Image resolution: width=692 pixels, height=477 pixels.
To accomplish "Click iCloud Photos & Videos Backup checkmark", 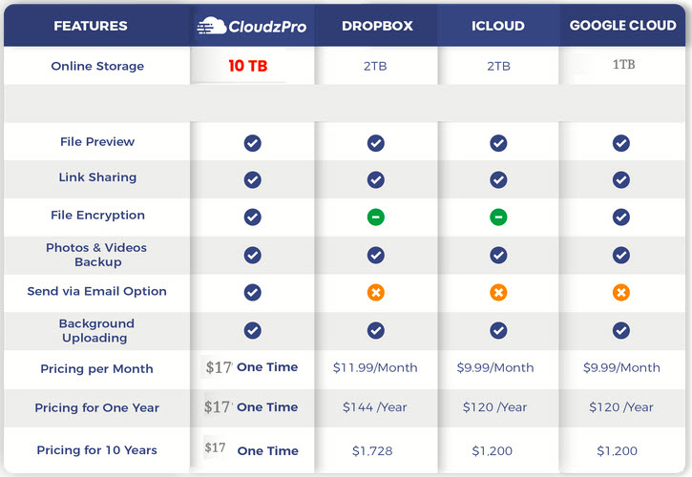I will point(498,255).
